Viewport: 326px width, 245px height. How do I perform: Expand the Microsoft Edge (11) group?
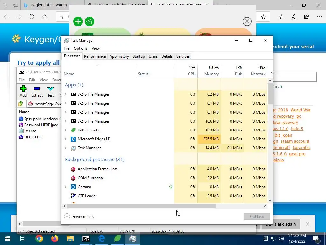pyautogui.click(x=66, y=139)
